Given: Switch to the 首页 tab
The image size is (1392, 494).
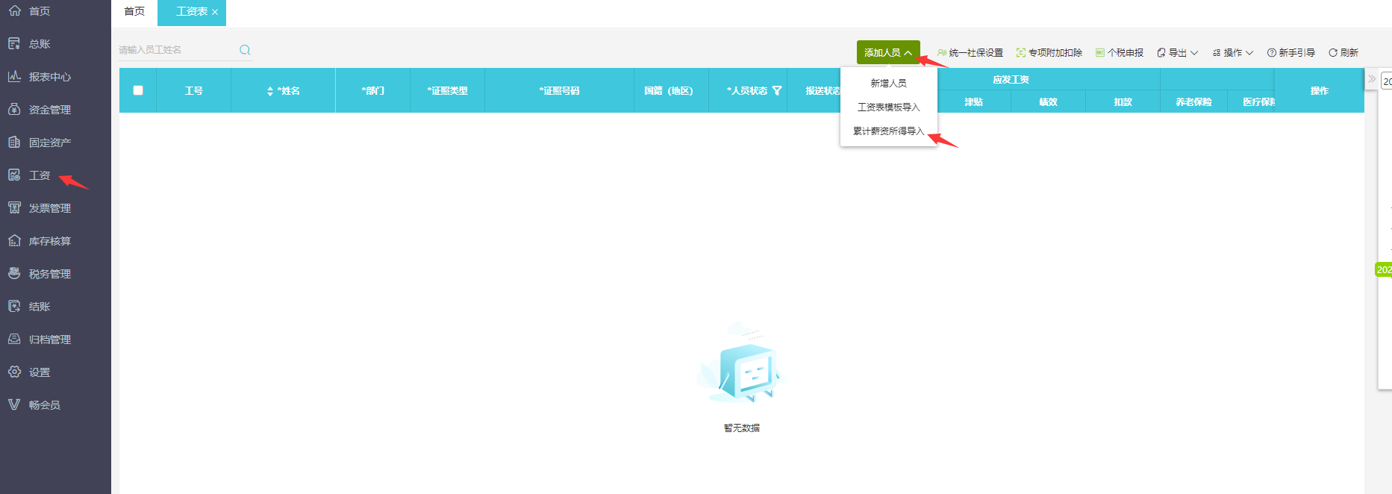Looking at the screenshot, I should click(x=134, y=11).
